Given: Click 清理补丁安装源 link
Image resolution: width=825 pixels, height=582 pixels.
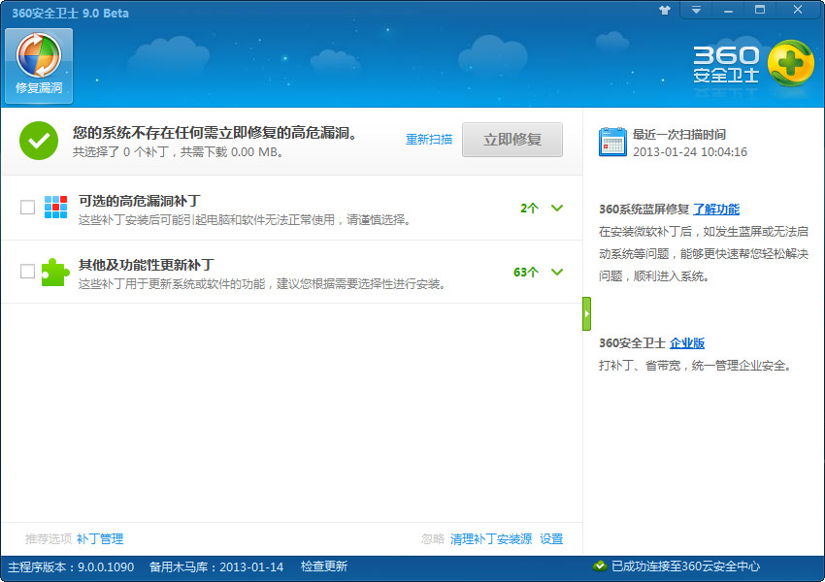Looking at the screenshot, I should point(491,539).
